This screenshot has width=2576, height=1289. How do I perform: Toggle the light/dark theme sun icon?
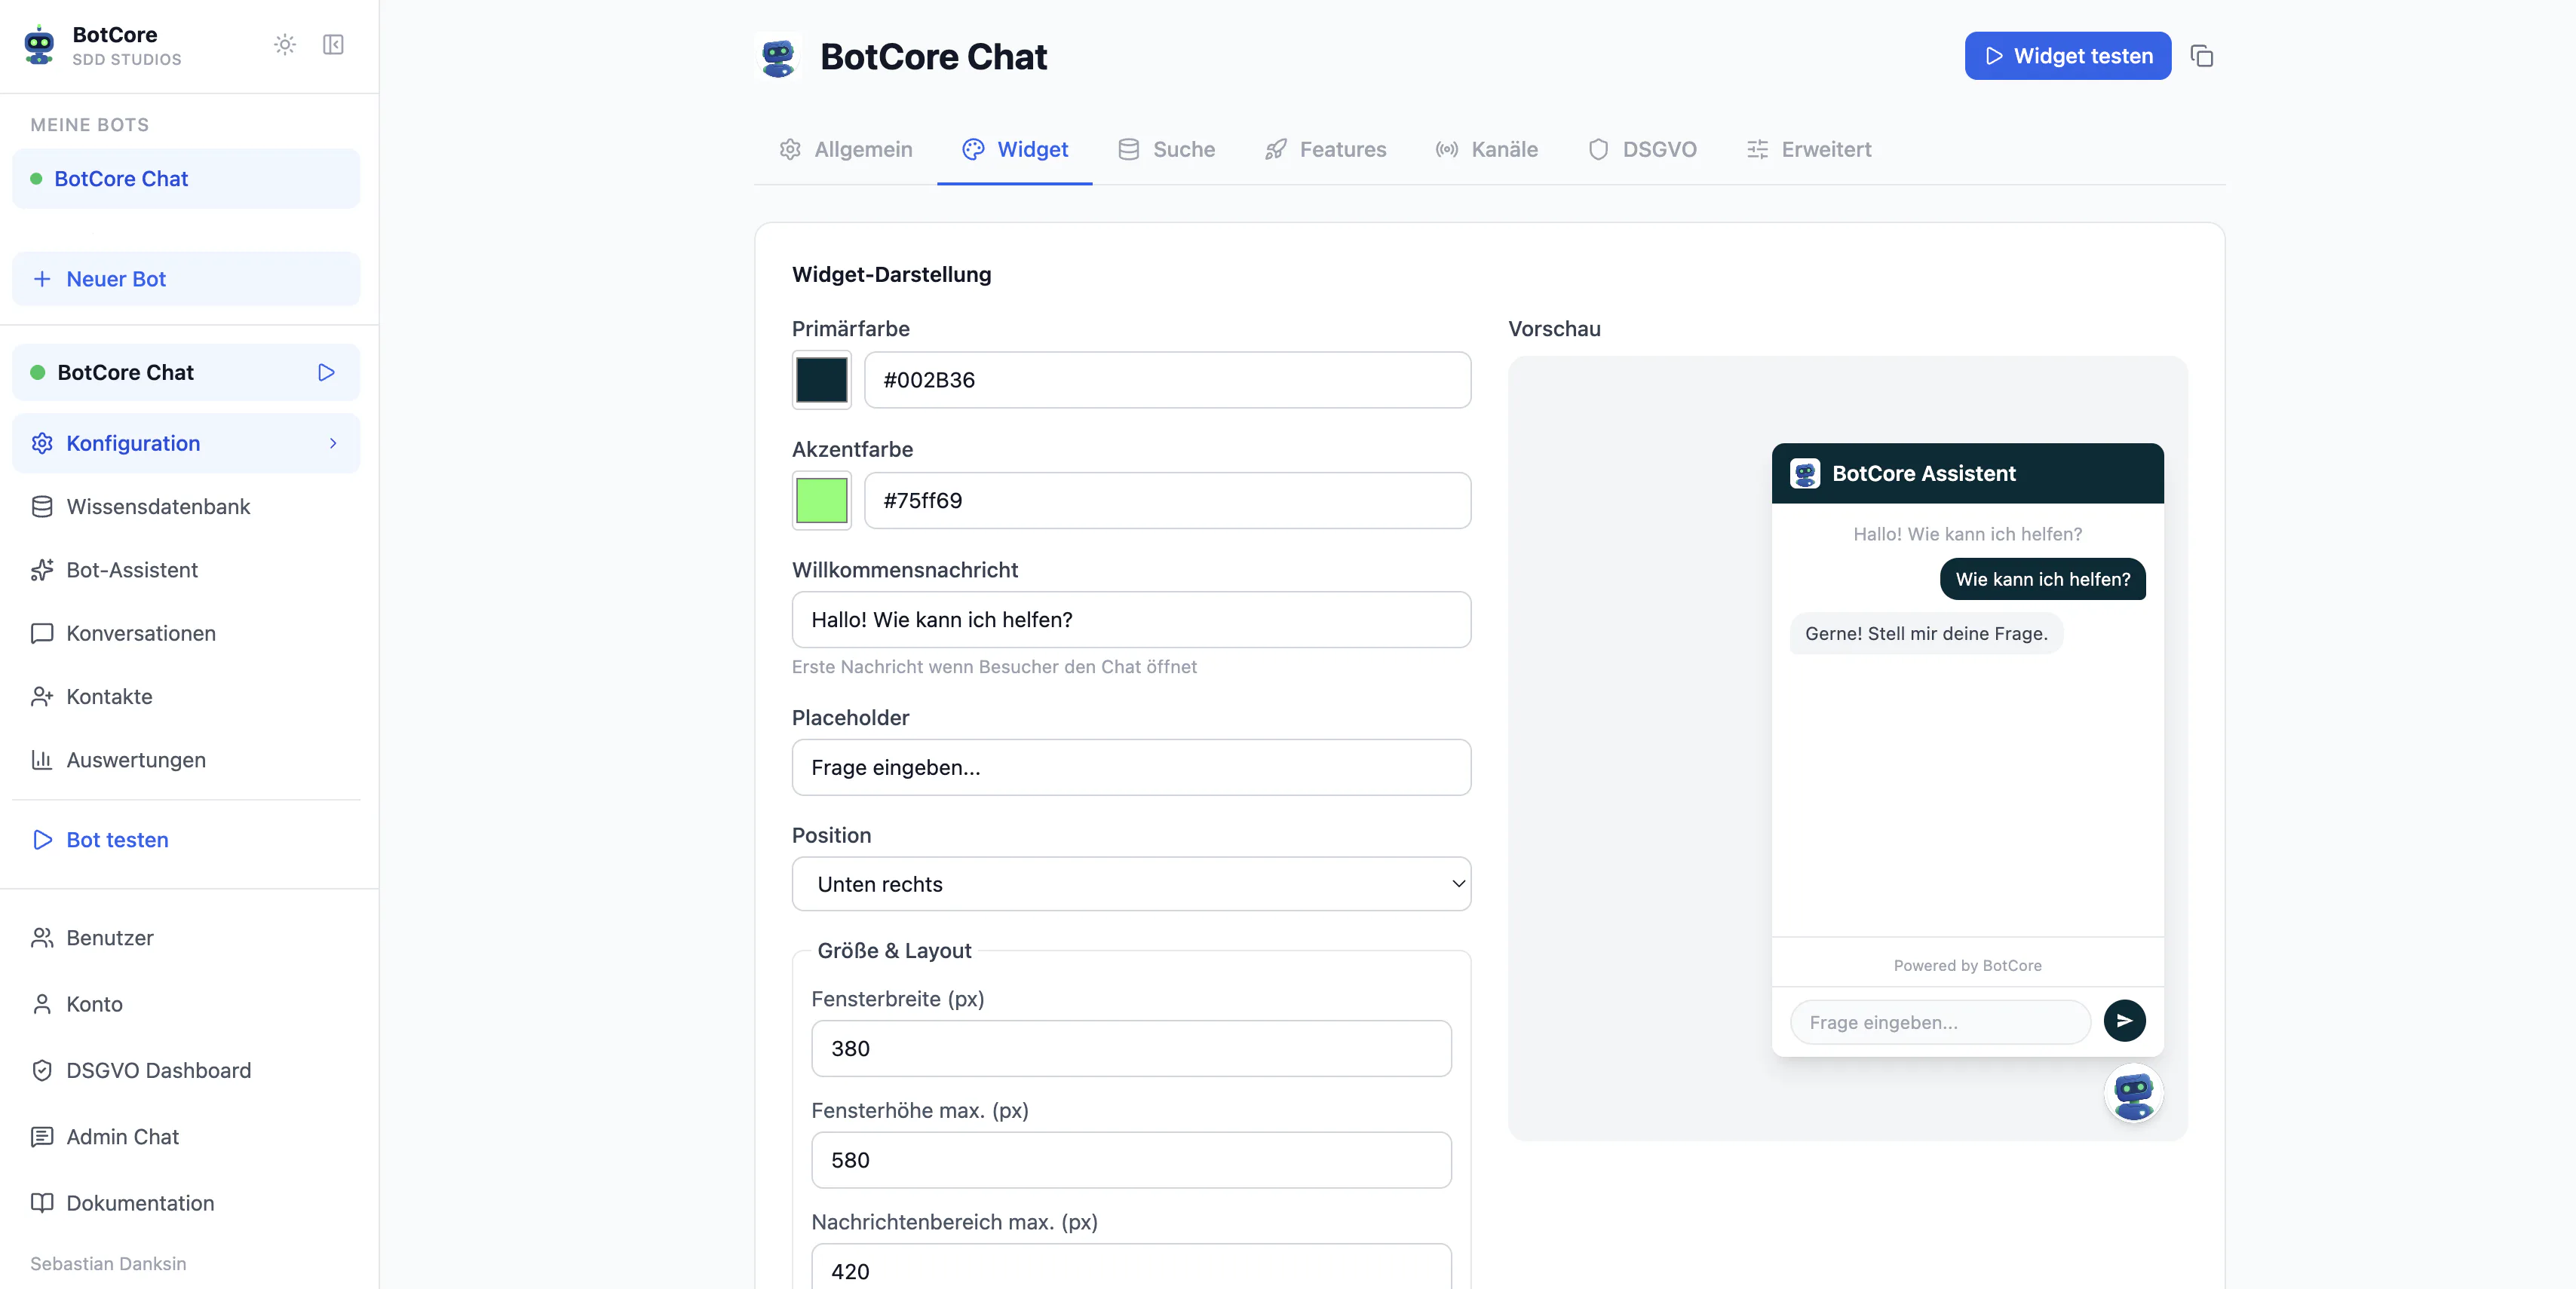(x=285, y=45)
